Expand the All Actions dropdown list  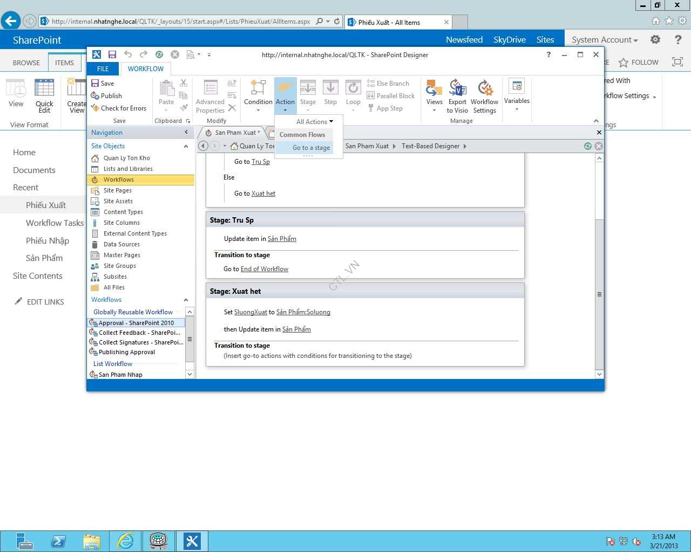[314, 122]
